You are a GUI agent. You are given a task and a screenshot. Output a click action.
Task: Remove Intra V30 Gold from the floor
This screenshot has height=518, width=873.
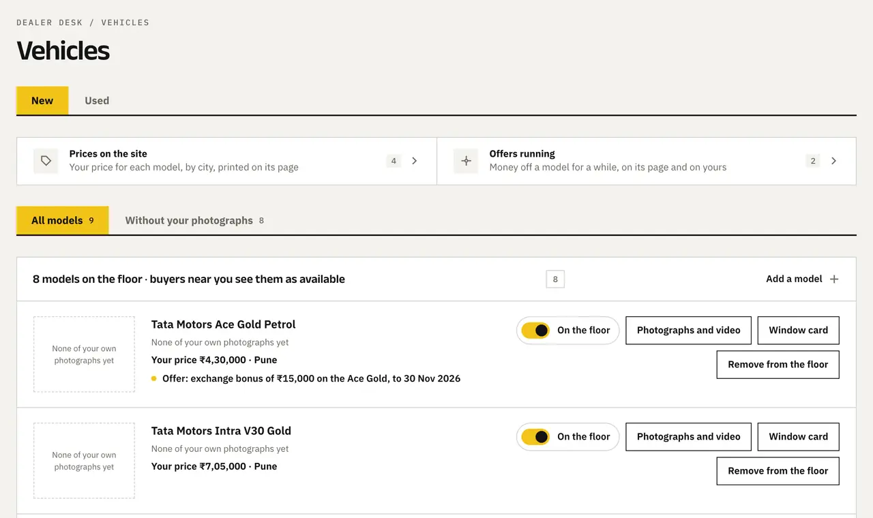point(778,471)
